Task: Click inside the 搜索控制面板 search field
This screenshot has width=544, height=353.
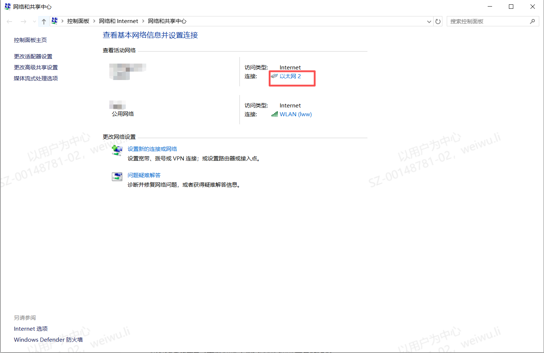Action: 486,21
